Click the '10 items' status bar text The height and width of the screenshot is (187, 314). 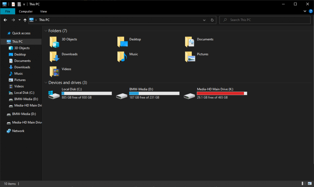coord(10,184)
